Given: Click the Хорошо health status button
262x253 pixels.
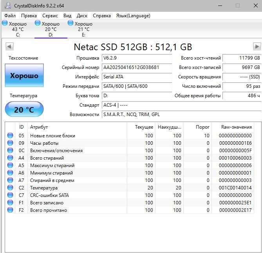Looking at the screenshot, I should (x=24, y=75).
